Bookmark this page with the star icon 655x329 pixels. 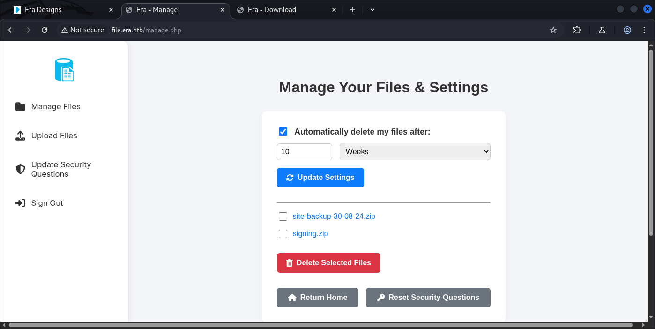(x=553, y=30)
